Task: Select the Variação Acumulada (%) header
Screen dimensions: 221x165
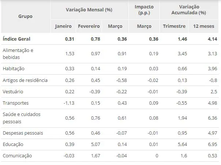Action: [189, 10]
